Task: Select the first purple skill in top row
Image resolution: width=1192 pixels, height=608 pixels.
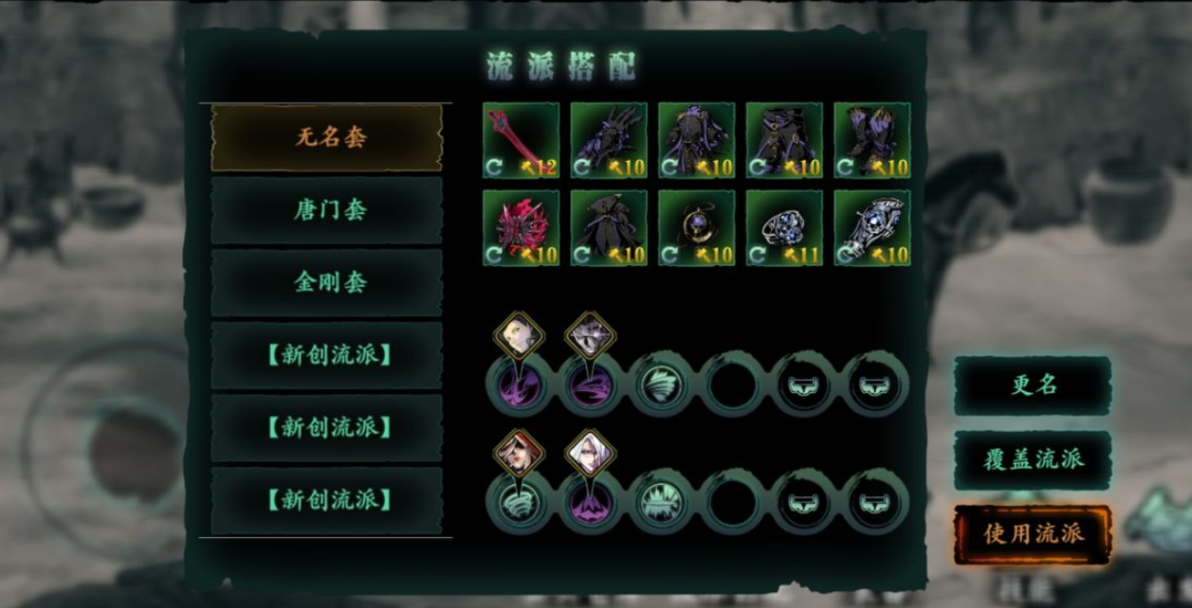Action: pyautogui.click(x=519, y=386)
